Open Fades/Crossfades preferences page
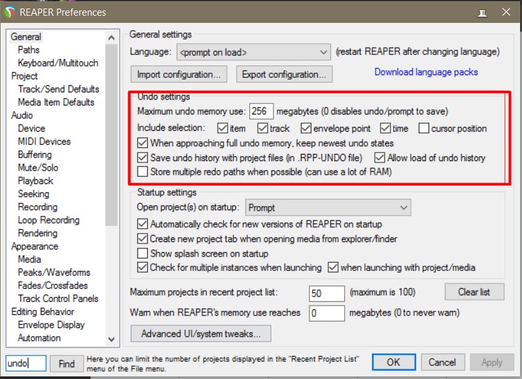 [x=52, y=285]
